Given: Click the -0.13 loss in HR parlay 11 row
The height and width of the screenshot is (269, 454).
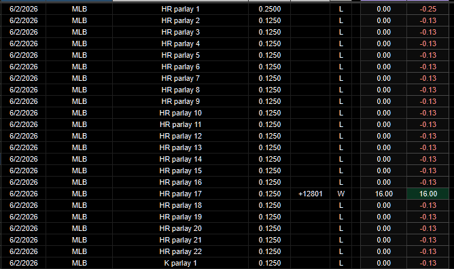Looking at the screenshot, I should tap(428, 125).
